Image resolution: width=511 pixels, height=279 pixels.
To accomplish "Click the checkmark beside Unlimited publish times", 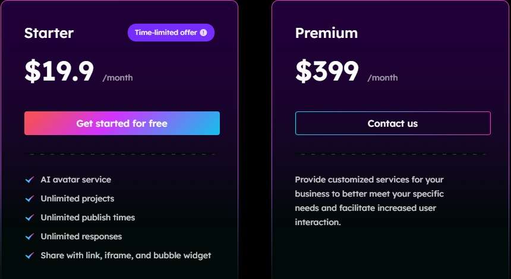I will (30, 217).
